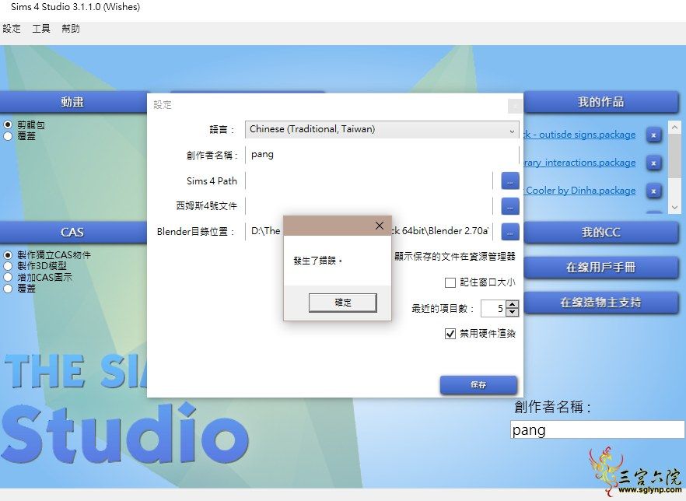Open the Cooler by Dinha.package link
This screenshot has width=686, height=501.
[580, 191]
